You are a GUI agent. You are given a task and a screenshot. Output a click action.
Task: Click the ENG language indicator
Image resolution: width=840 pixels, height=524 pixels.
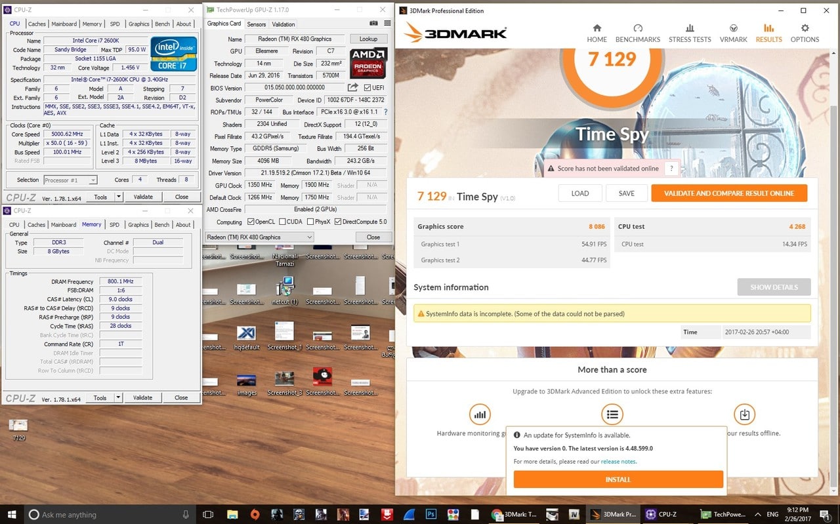[772, 515]
